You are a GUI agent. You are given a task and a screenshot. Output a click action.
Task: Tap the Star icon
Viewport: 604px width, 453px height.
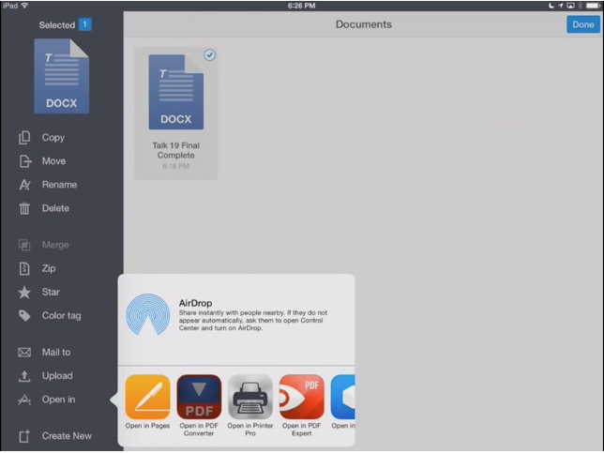[24, 293]
